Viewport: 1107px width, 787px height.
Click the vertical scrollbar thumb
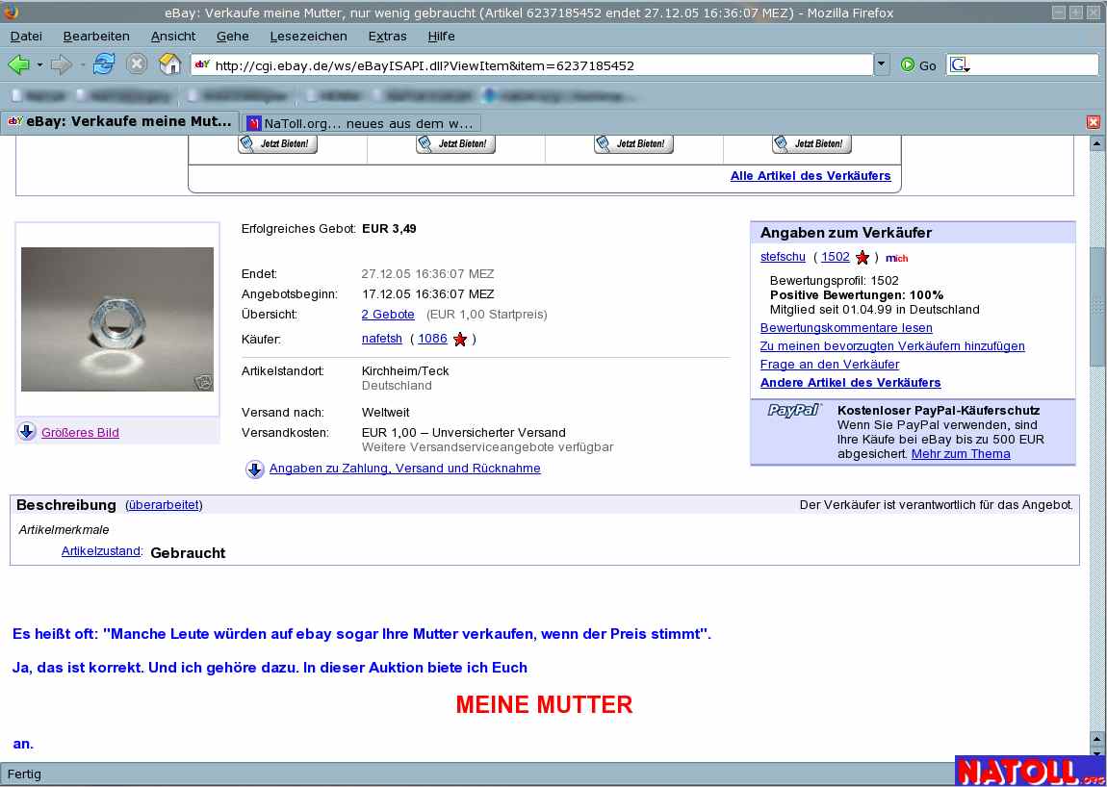[x=1096, y=305]
